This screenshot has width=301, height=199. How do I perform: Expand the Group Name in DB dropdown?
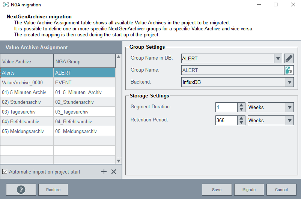point(278,58)
